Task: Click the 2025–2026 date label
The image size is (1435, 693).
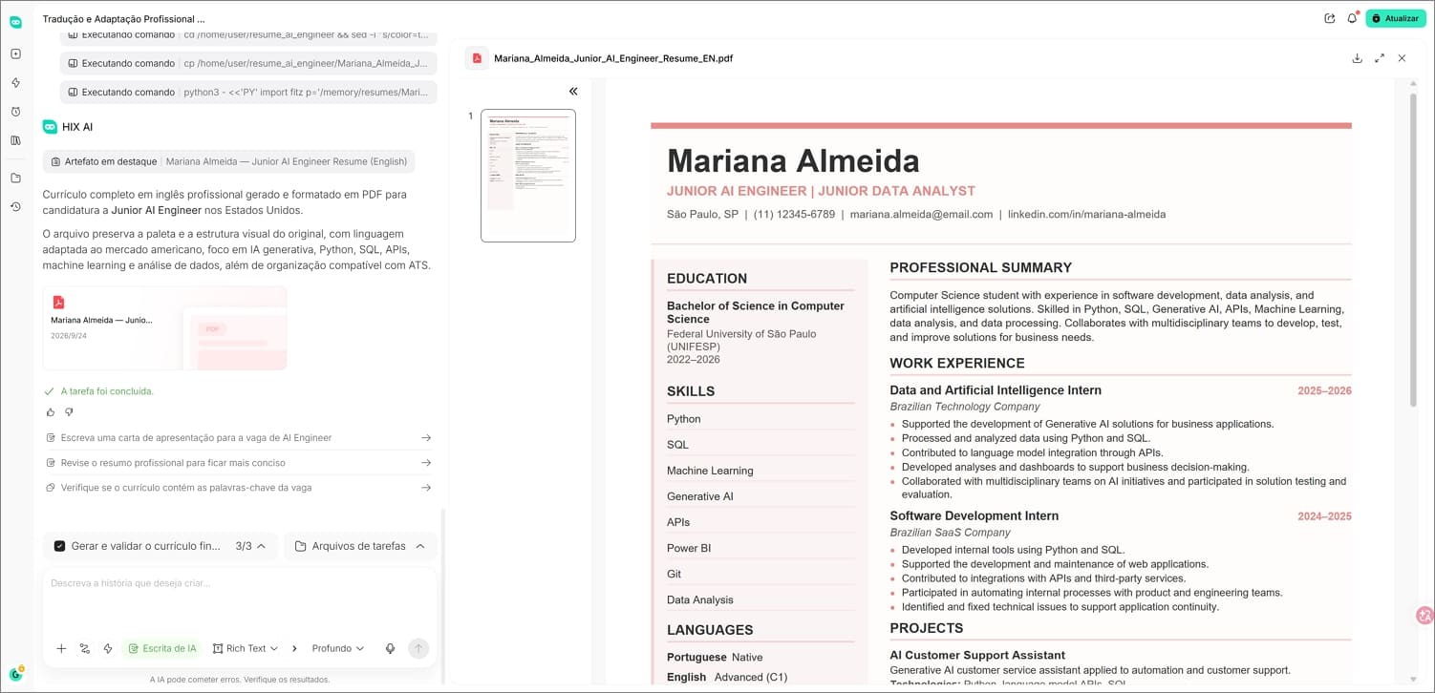Action: 1324,390
